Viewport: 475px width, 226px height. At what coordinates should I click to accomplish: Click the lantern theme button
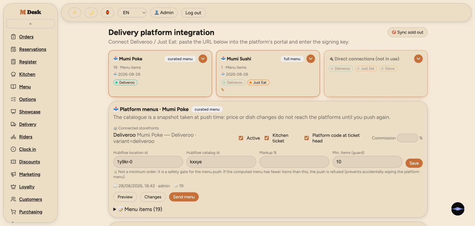pos(108,13)
